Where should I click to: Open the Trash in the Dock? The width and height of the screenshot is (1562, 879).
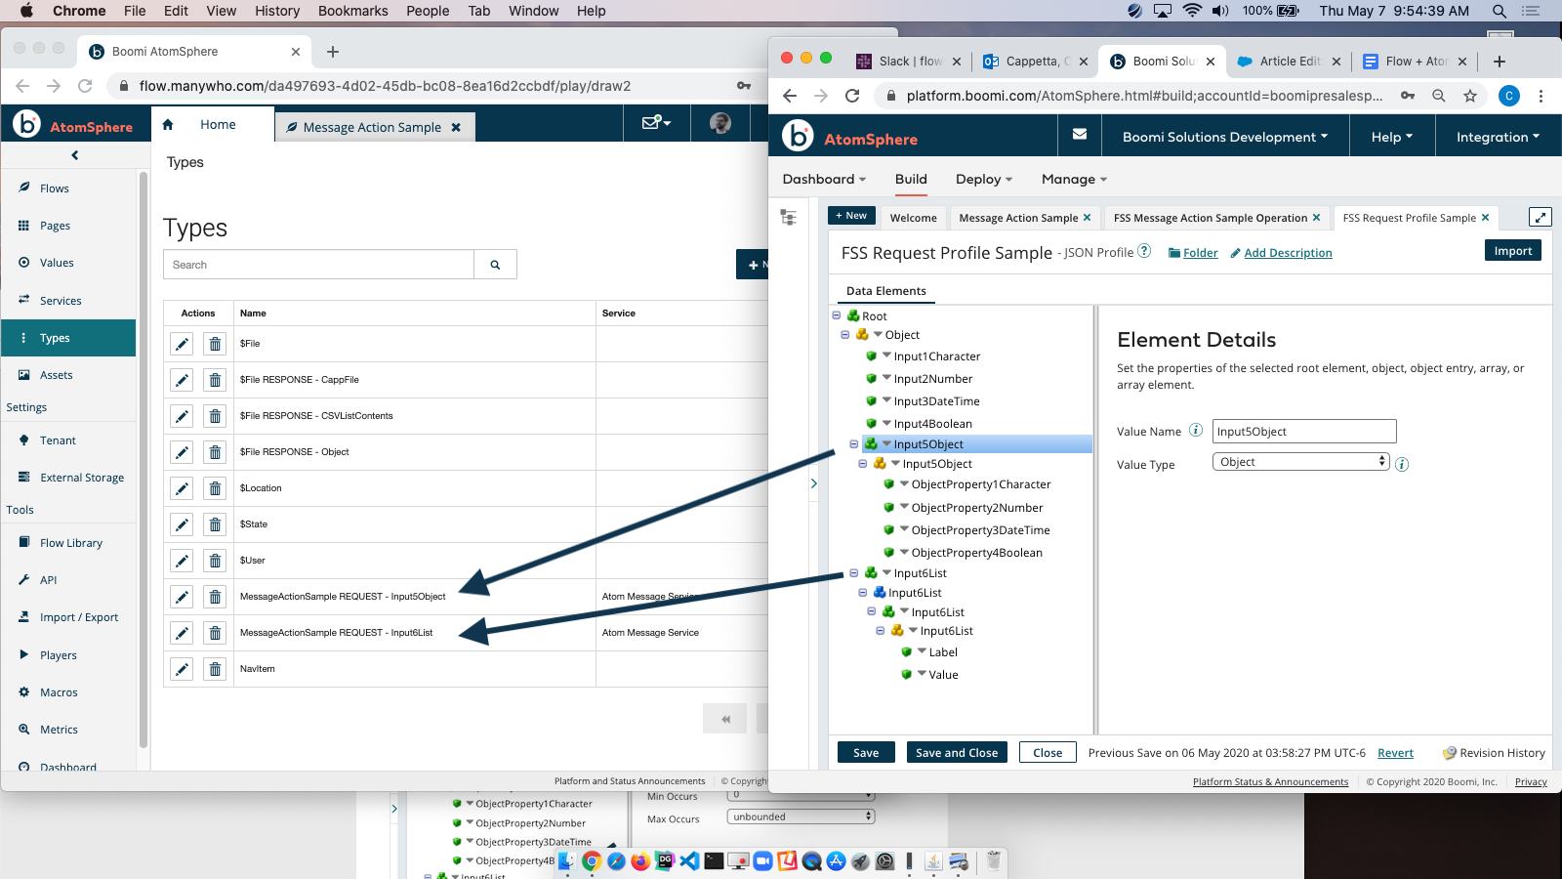993,860
